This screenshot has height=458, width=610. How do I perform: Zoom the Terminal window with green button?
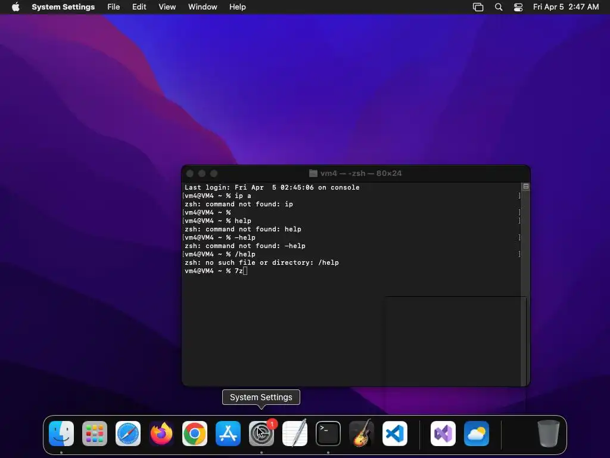(x=214, y=174)
